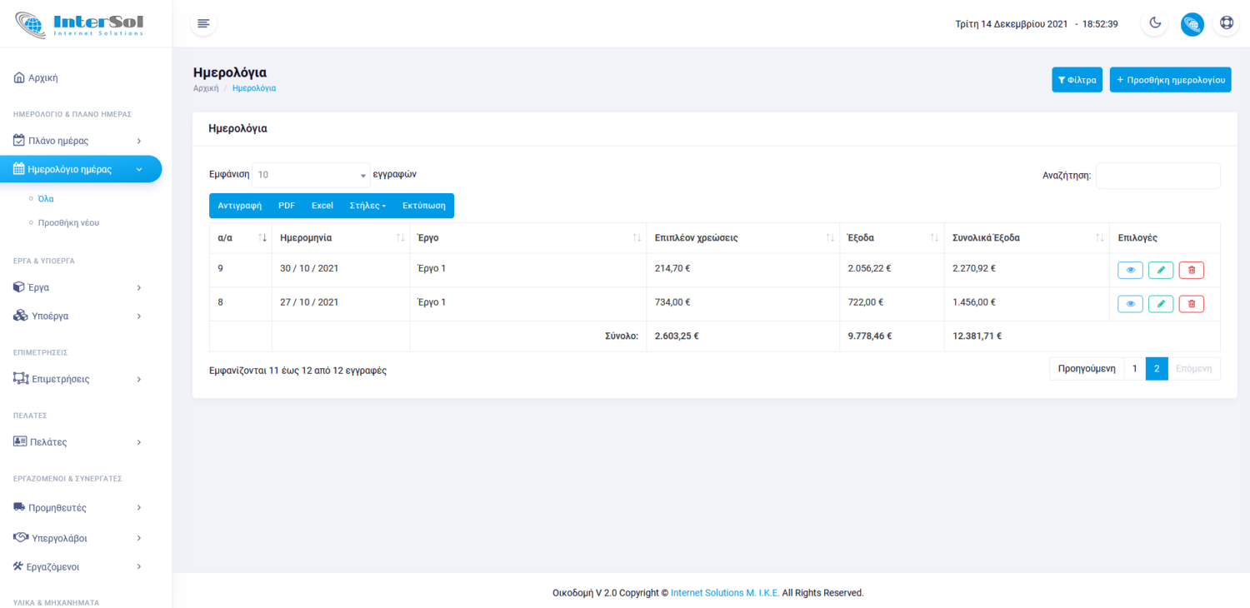Screen dimensions: 1250x608
Task: Delete entry 8 with the trash icon
Action: point(1191,304)
